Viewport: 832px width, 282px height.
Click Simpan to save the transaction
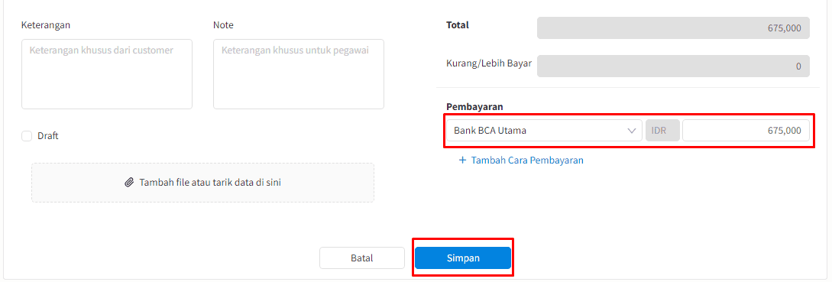pos(463,258)
